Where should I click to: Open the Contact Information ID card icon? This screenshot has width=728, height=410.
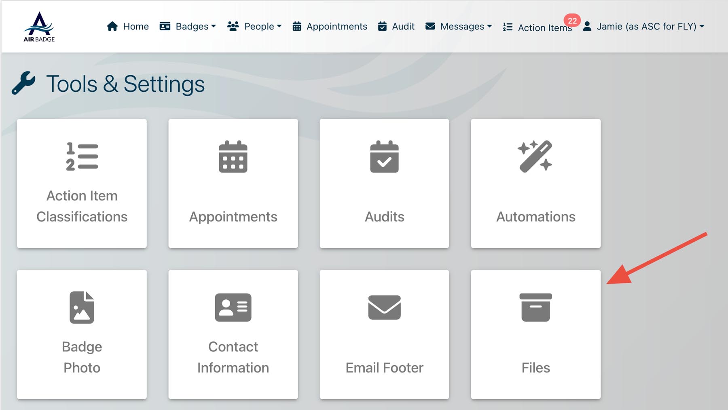[x=233, y=307]
